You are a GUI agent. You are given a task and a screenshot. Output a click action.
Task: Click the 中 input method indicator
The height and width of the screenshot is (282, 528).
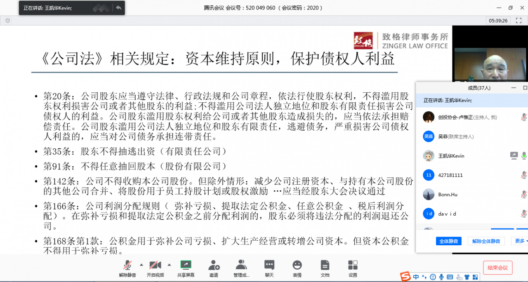[416, 277]
